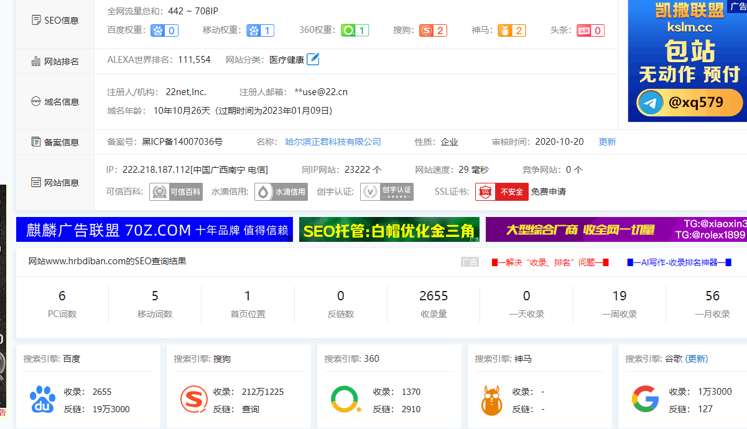
Task: Click the Sogou weight badge showing 2
Action: click(433, 30)
